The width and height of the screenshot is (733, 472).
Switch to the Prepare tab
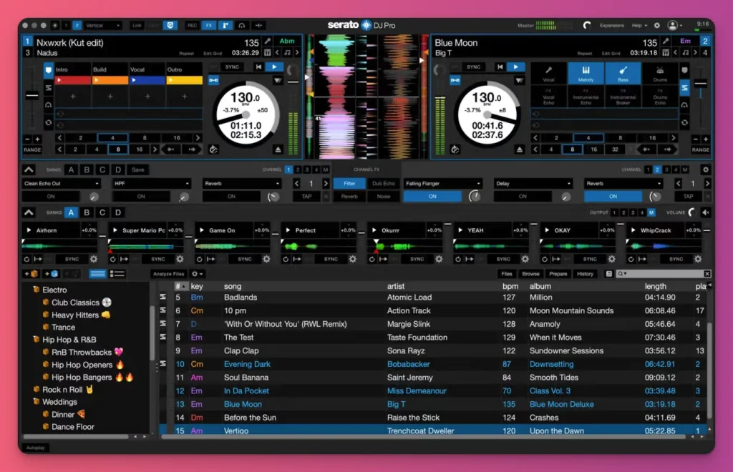558,274
